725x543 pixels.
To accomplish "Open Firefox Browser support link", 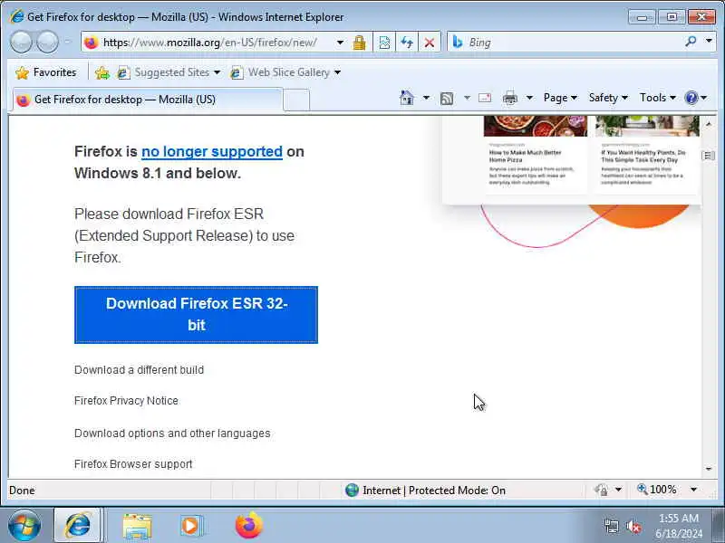I will point(133,464).
